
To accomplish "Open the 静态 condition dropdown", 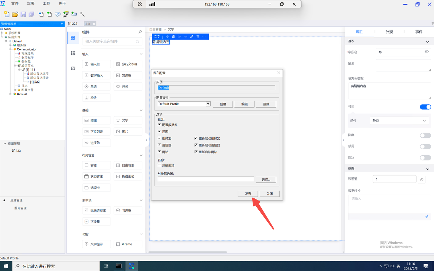I will pyautogui.click(x=399, y=121).
